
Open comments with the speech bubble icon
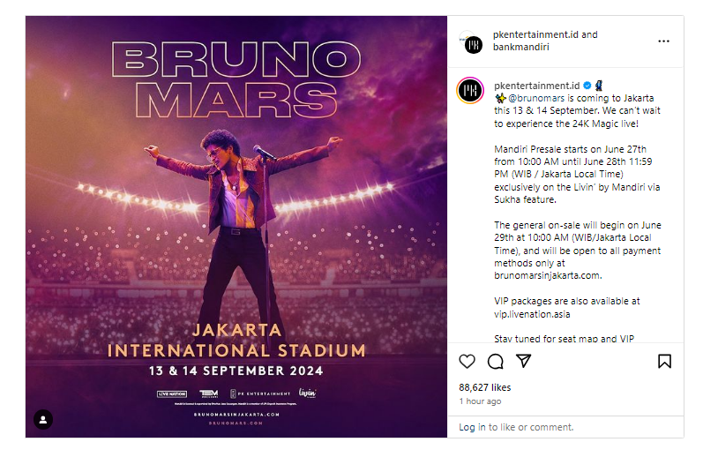click(496, 361)
